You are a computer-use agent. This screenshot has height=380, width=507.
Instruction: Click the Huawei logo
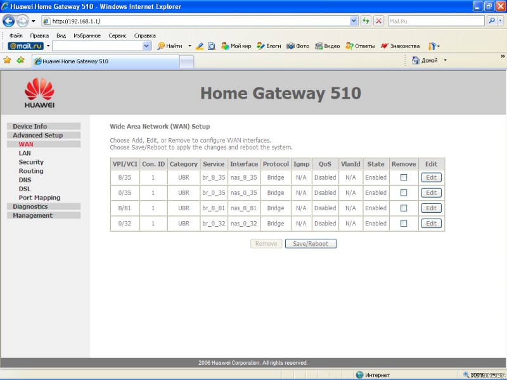pos(39,92)
